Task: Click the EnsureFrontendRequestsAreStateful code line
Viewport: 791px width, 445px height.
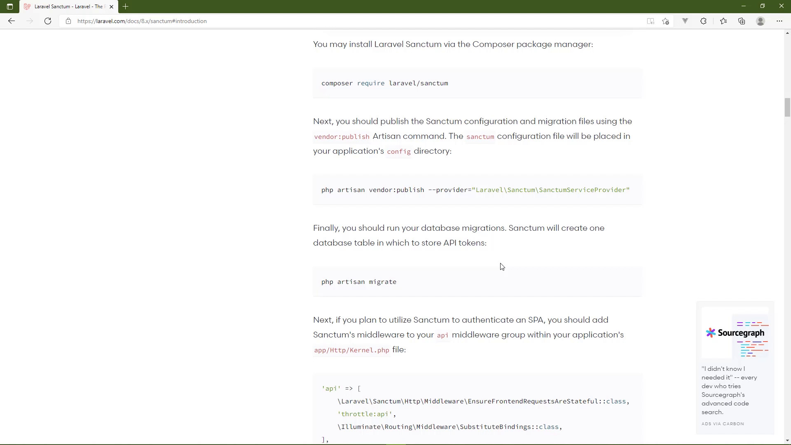Action: pyautogui.click(x=483, y=401)
